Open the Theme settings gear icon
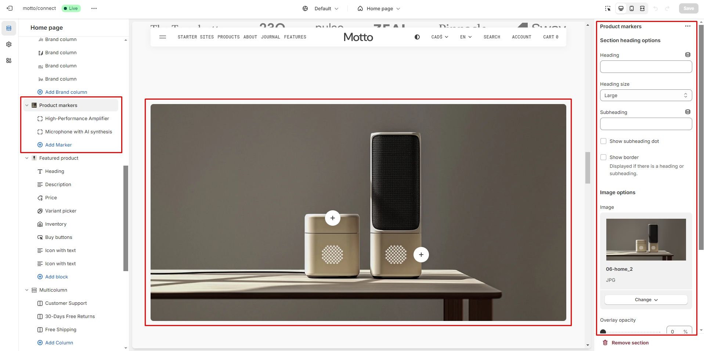The image size is (704, 351). click(9, 44)
